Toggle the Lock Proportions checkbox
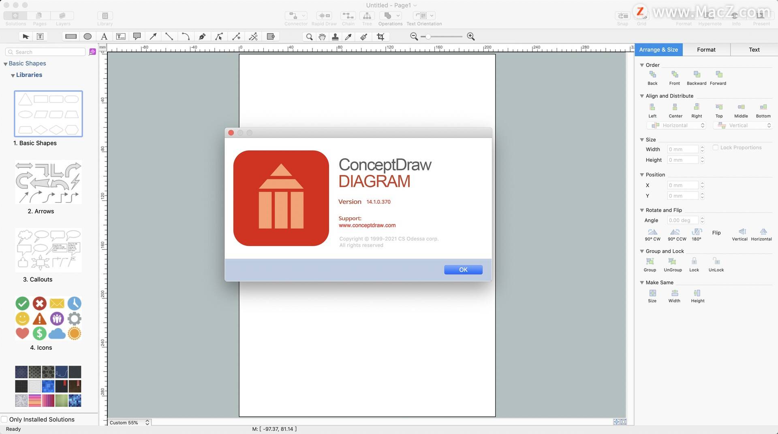This screenshot has height=434, width=778. pyautogui.click(x=716, y=147)
